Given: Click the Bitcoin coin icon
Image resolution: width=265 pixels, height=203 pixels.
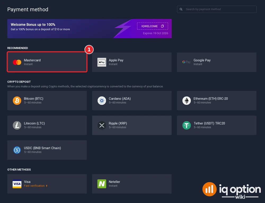Looking at the screenshot, I should (x=17, y=101).
